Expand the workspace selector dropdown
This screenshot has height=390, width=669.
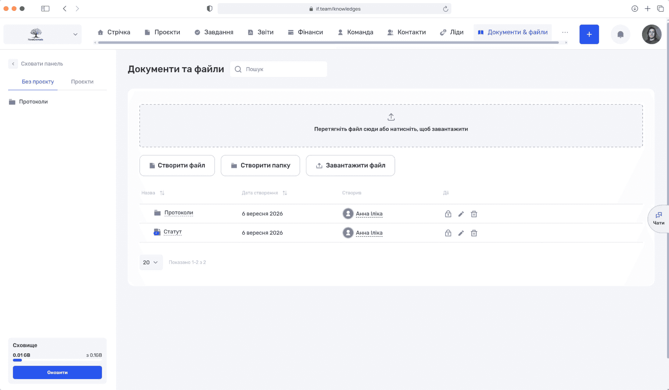pos(43,34)
